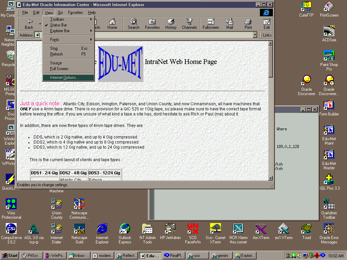Open the Channels toolbar button
The image size is (347, 260).
click(x=189, y=24)
